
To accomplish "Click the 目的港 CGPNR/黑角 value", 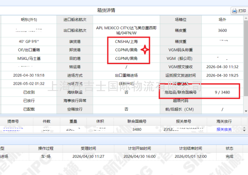I will click(x=126, y=58).
